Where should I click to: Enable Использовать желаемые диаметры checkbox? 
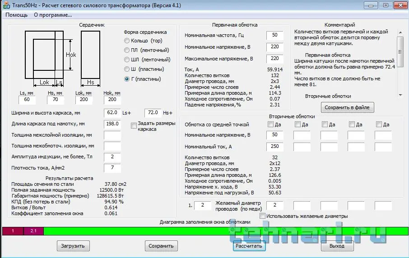[x=262, y=216]
